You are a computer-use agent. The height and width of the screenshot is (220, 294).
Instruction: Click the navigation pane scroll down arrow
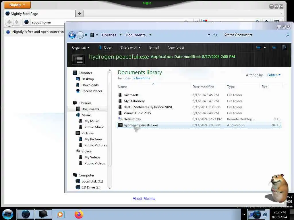[110, 188]
